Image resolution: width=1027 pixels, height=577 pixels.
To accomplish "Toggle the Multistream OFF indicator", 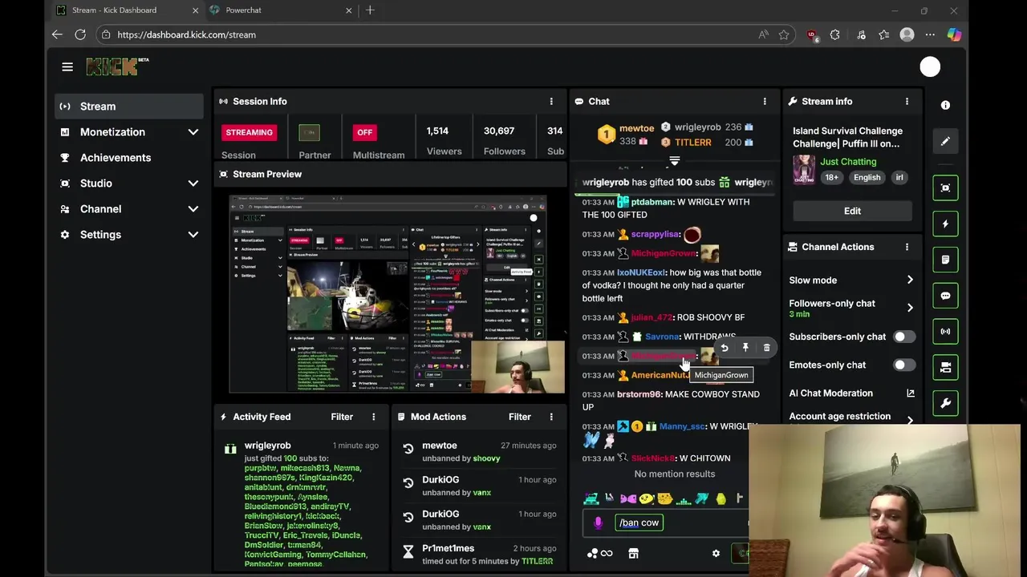I will coord(365,132).
